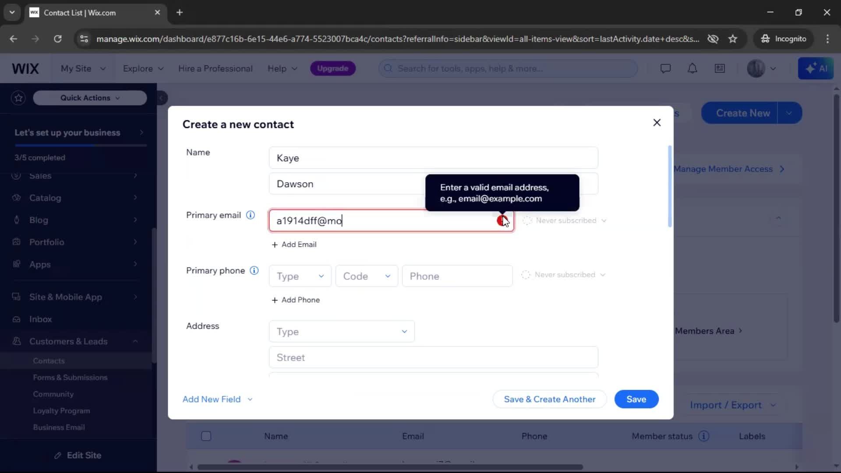Open the phone country Code dropdown
Viewport: 841px width, 473px height.
pyautogui.click(x=367, y=276)
